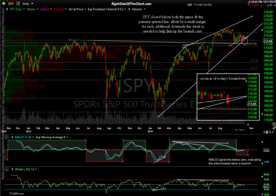Click the arrow marker at MACD pane top right
This screenshot has width=276, height=196.
(262, 142)
